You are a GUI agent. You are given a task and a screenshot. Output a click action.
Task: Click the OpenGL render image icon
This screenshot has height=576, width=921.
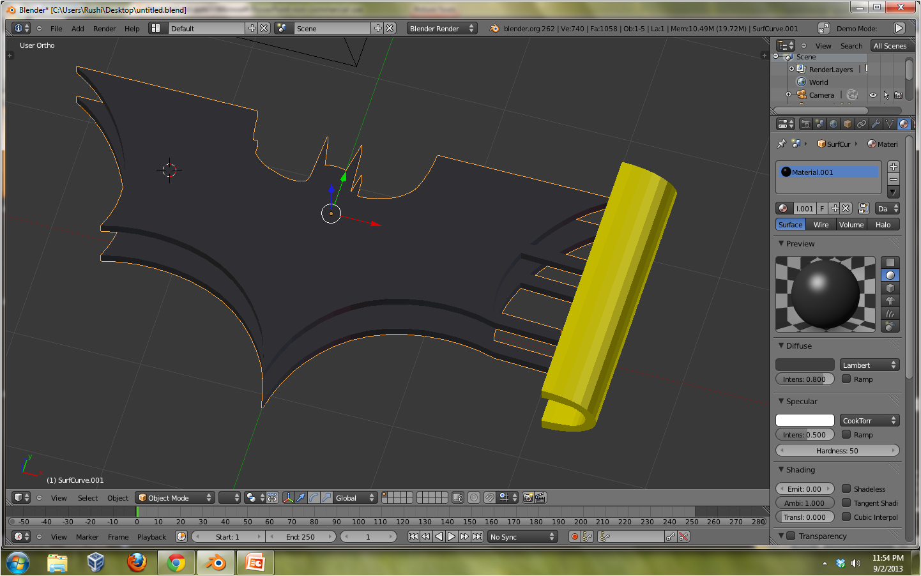tap(528, 497)
